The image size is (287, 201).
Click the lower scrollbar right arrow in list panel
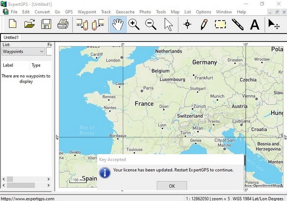48,185
